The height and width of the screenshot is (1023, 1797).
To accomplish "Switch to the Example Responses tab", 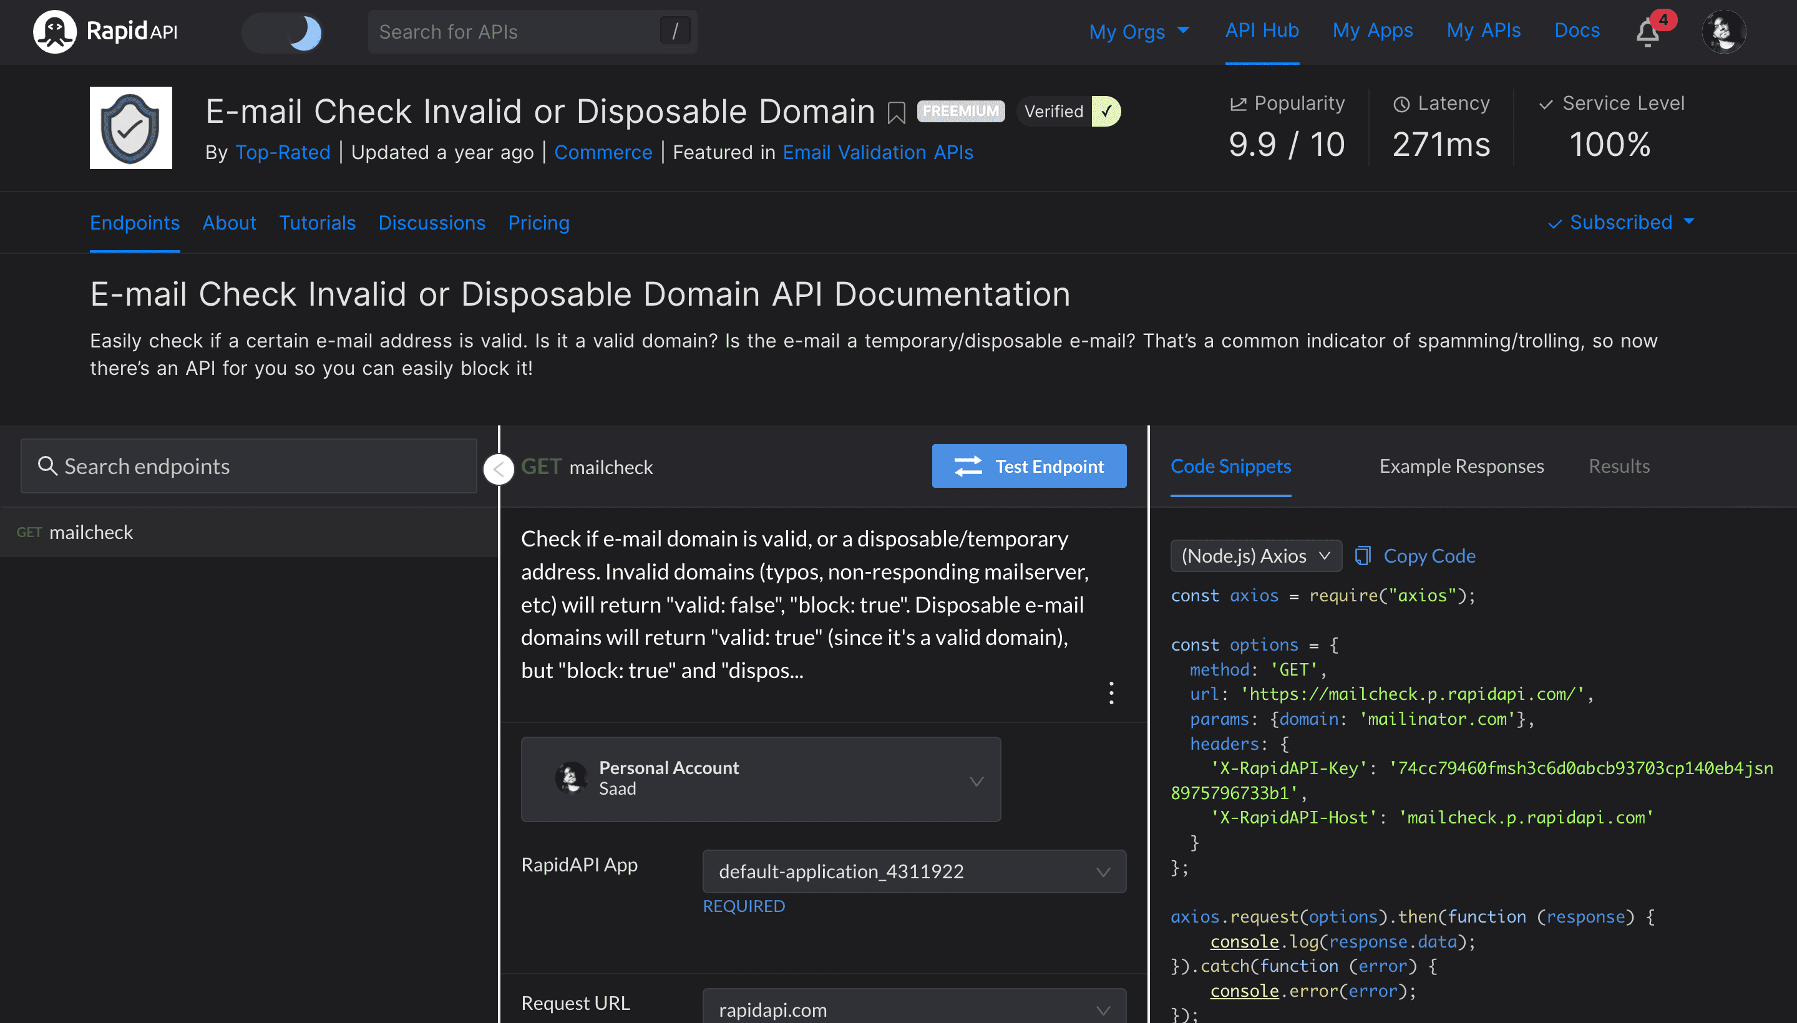I will tap(1463, 465).
